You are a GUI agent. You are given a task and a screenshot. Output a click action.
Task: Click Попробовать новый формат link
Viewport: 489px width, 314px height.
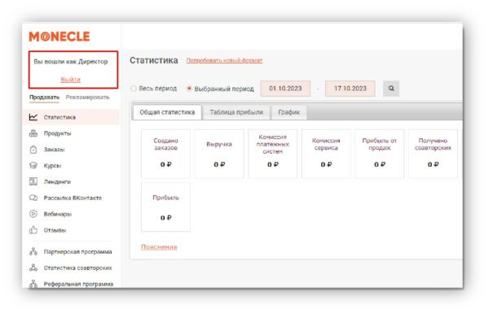[x=225, y=60]
